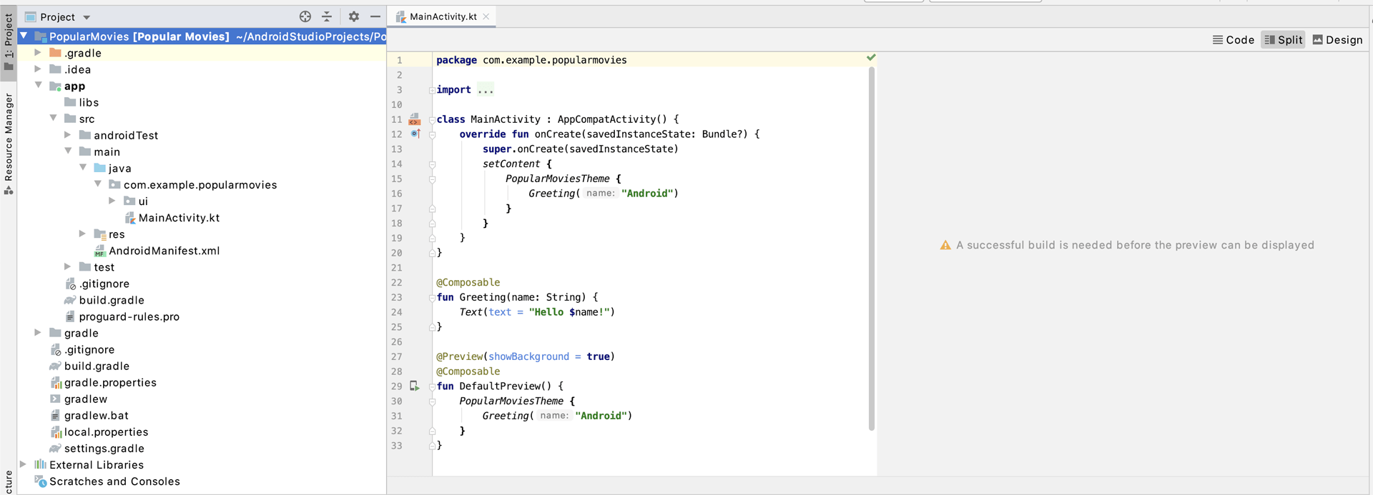Select proguard-rules.pro file
The height and width of the screenshot is (495, 1373).
[x=129, y=316]
